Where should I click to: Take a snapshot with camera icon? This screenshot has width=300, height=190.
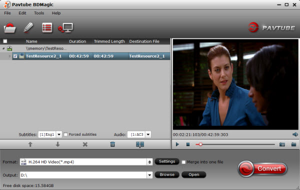pyautogui.click(x=282, y=145)
